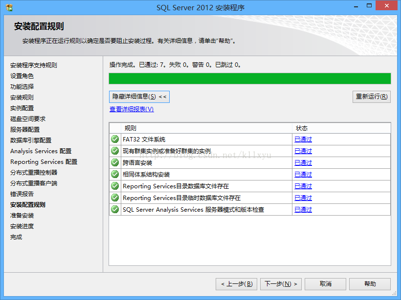The height and width of the screenshot is (300, 401).
Task: Click 操作完成 status summary text
Action: (x=175, y=65)
